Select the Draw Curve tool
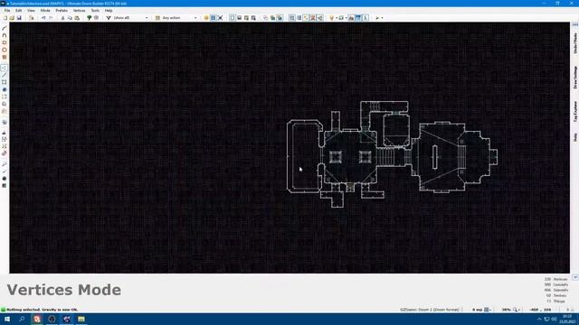Viewport: 579px width, 325px height. [5, 35]
